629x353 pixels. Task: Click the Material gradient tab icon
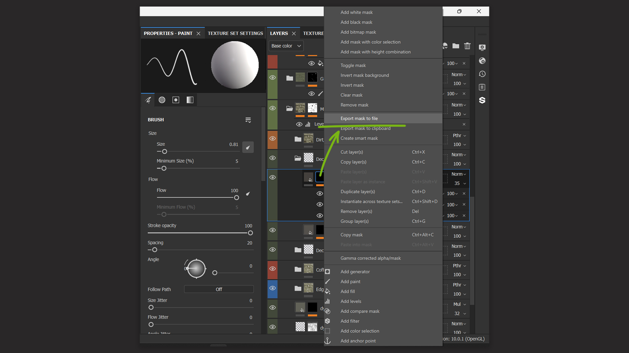click(190, 100)
